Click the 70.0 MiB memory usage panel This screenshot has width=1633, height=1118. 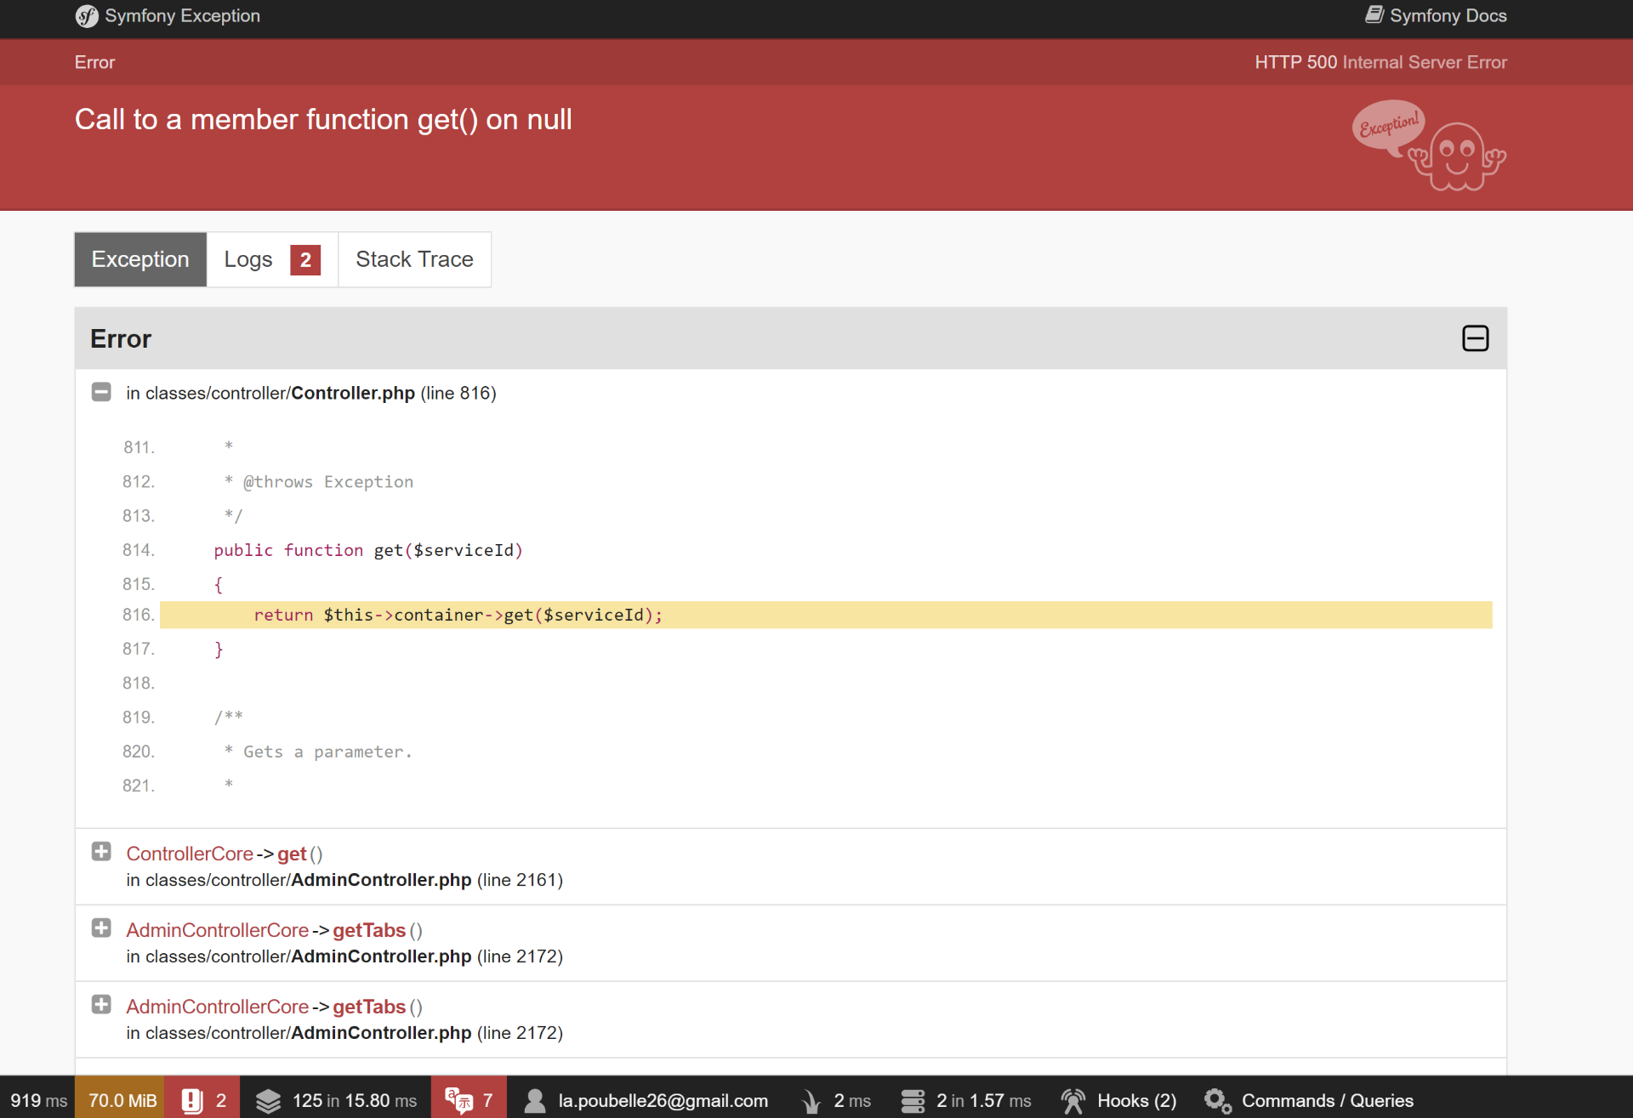[x=122, y=1100]
